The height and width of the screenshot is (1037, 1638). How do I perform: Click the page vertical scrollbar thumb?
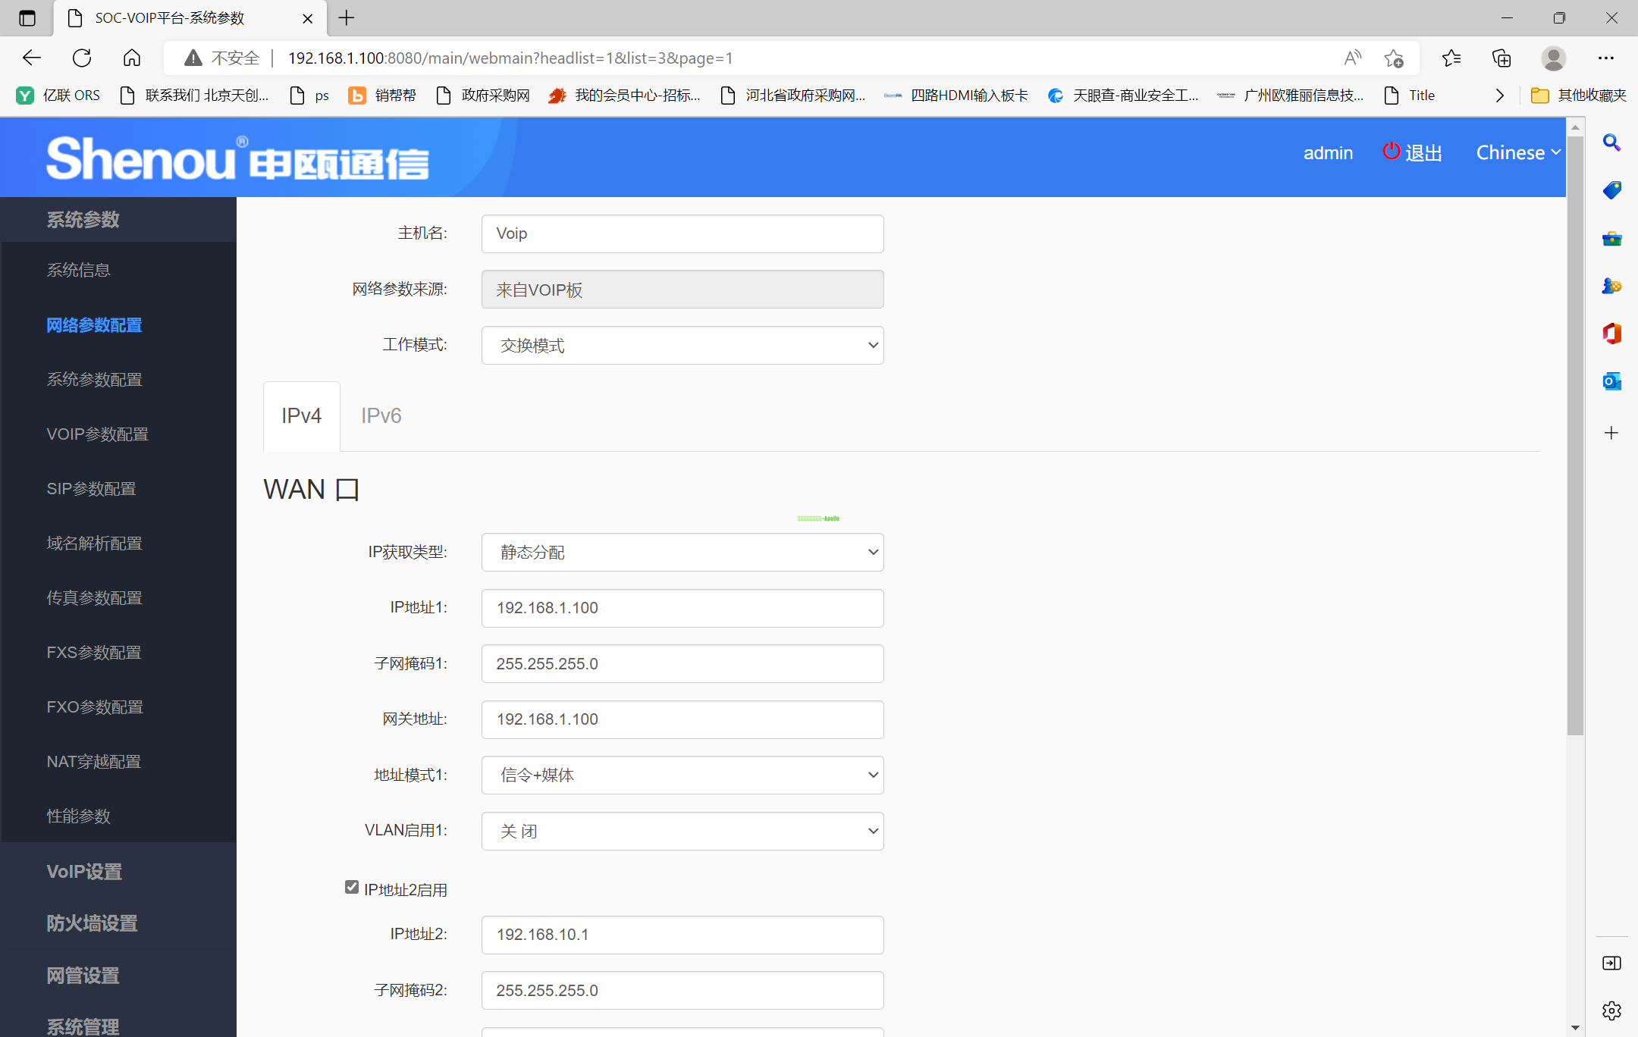pos(1575,436)
